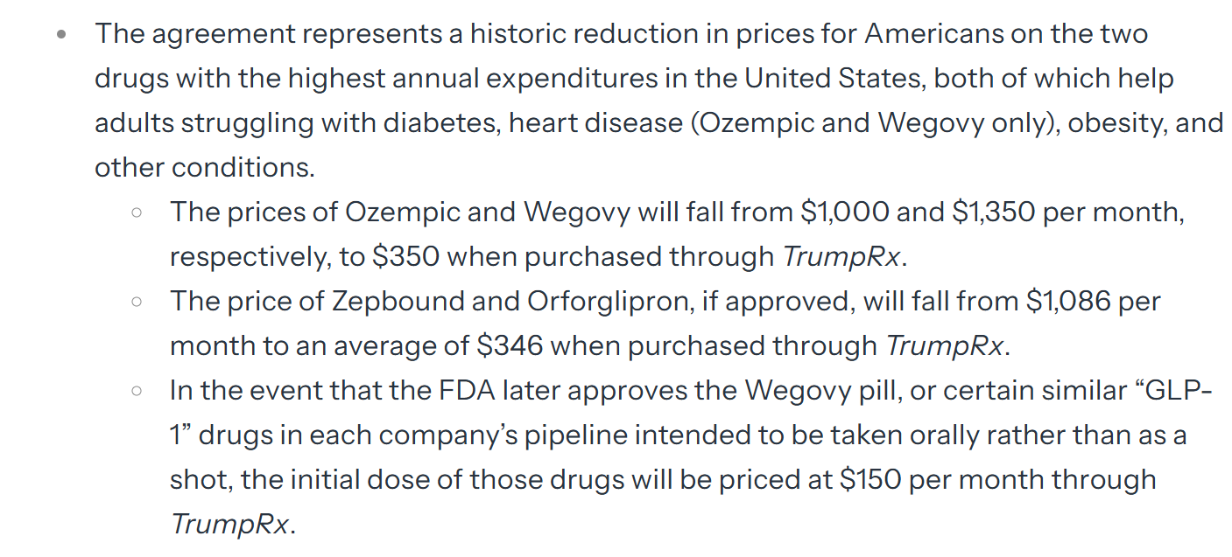Click the hollow bullet before "The price of Zepbound"
Screen dimensions: 1232x557
point(136,302)
